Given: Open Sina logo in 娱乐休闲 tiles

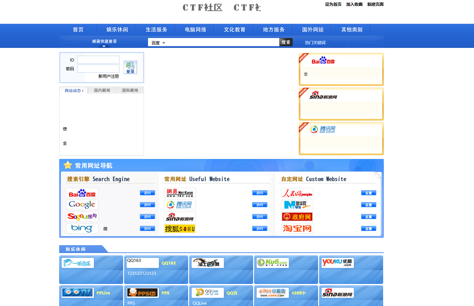Looking at the screenshot, I should tap(338, 292).
